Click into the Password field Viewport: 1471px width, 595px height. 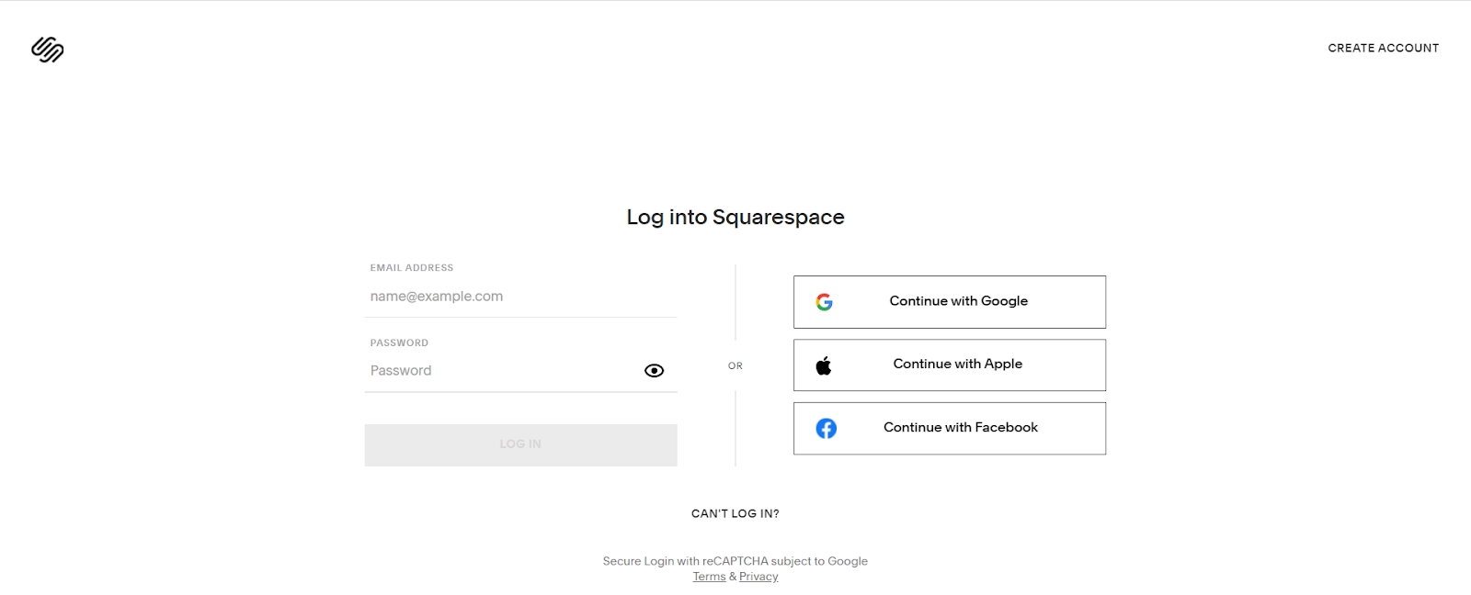pyautogui.click(x=501, y=371)
